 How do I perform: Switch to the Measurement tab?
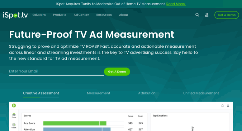click(x=98, y=93)
